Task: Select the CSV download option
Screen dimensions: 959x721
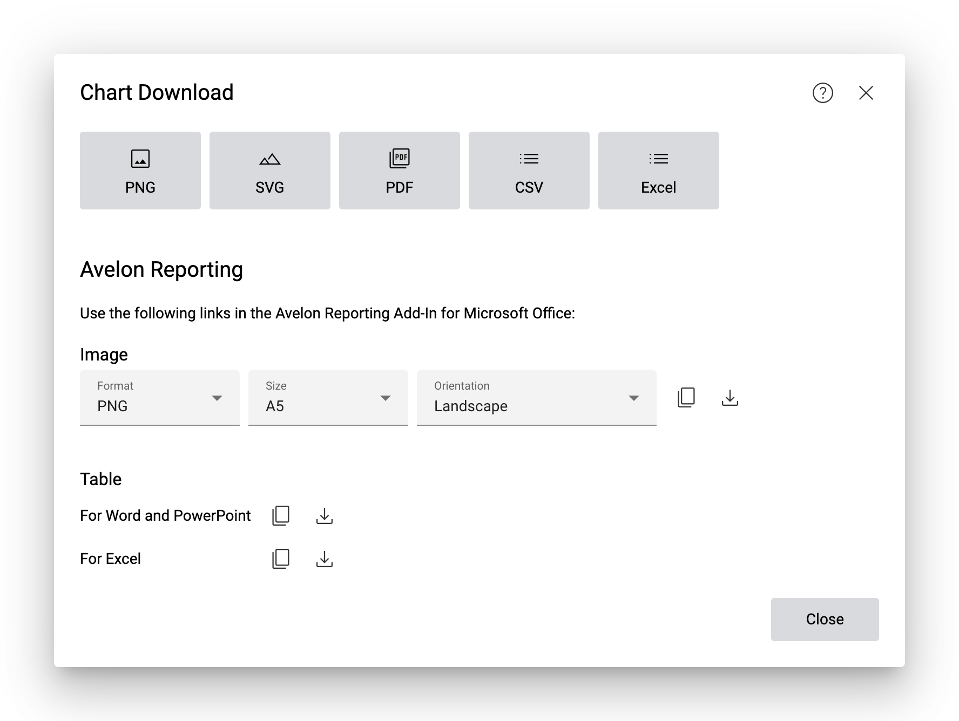Action: (529, 171)
